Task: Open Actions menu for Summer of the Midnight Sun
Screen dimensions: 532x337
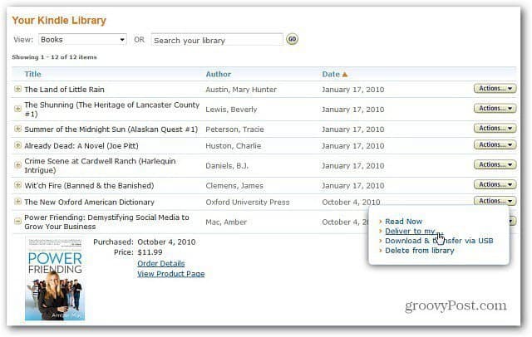Action: click(495, 128)
